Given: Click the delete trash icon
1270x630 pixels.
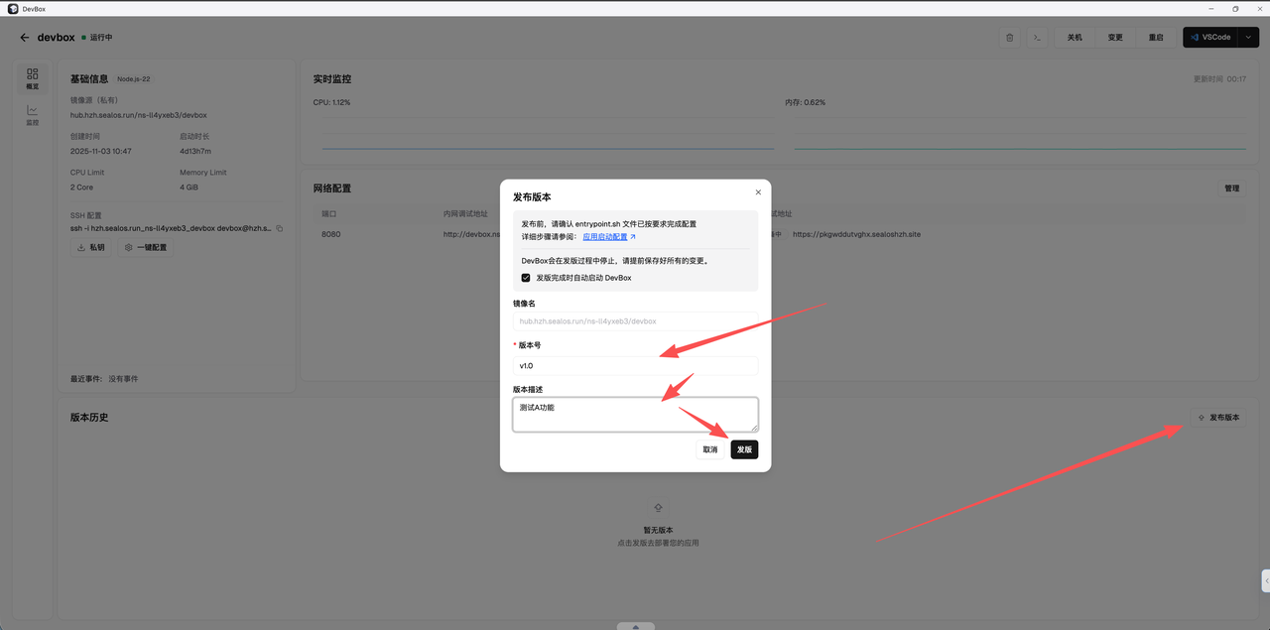Looking at the screenshot, I should tap(1010, 38).
